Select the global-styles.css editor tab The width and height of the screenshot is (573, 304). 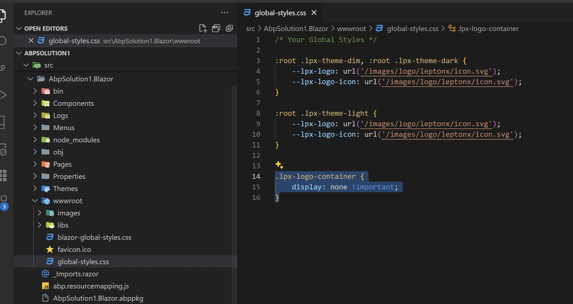(x=280, y=13)
